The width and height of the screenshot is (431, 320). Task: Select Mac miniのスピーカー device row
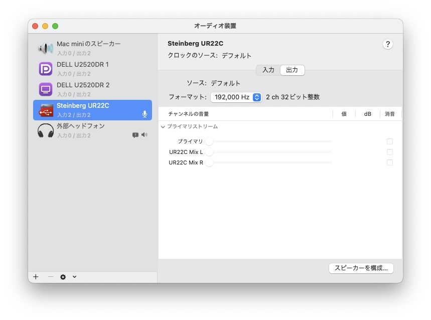92,48
